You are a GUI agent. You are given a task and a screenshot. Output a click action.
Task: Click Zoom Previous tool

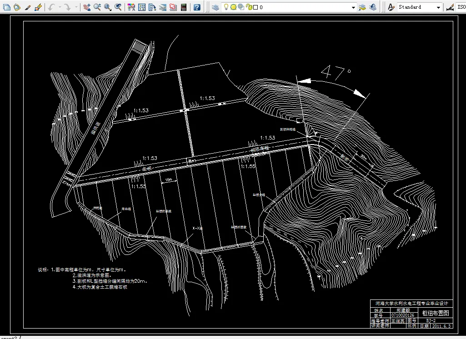[x=118, y=7]
